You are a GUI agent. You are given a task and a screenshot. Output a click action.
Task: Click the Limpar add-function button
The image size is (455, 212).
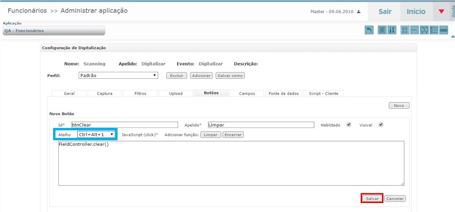coord(211,135)
